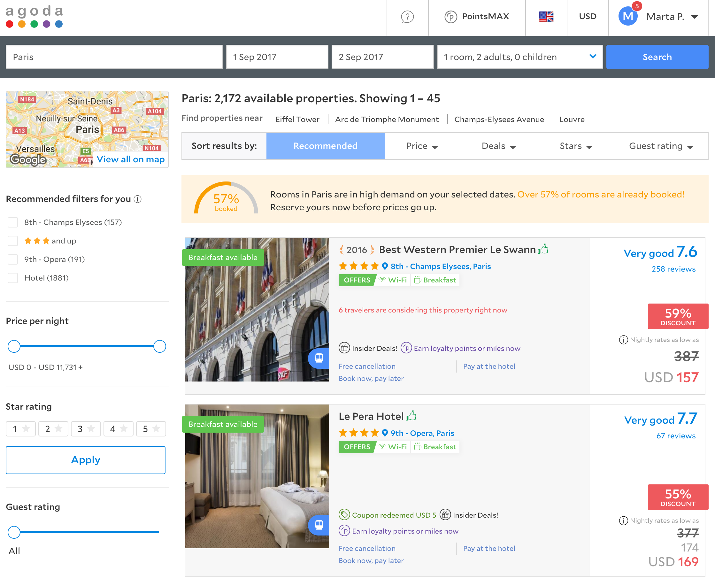
Task: Open 67 reviews for Le Pera Hotel
Action: (x=676, y=436)
